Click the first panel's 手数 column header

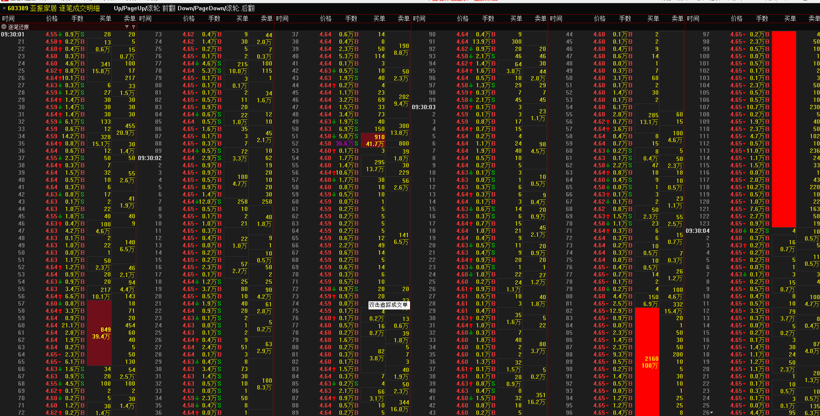pyautogui.click(x=77, y=18)
